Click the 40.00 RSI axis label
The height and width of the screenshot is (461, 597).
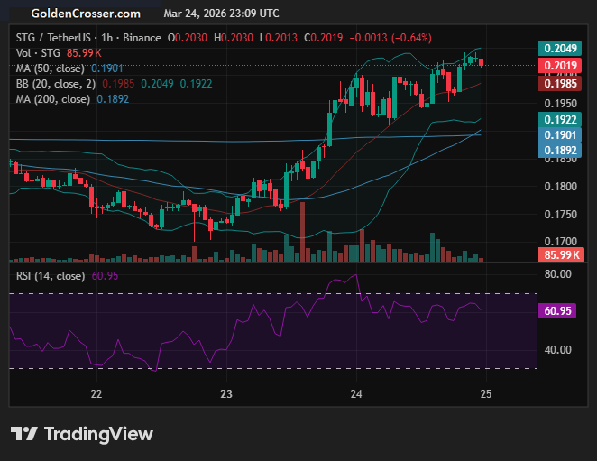coord(558,350)
